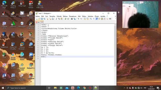Save the document with the Save icon
This screenshot has width=161, height=90.
point(42,19)
